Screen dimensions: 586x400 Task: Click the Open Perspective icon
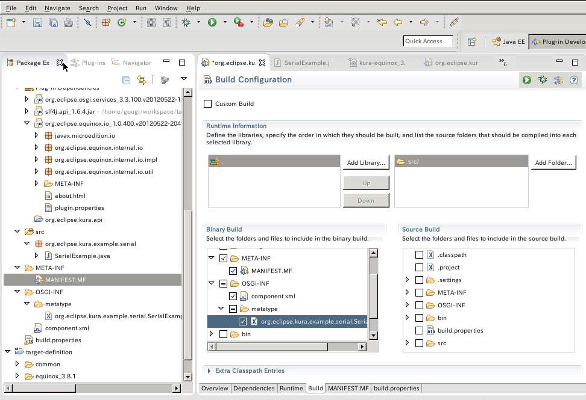472,42
